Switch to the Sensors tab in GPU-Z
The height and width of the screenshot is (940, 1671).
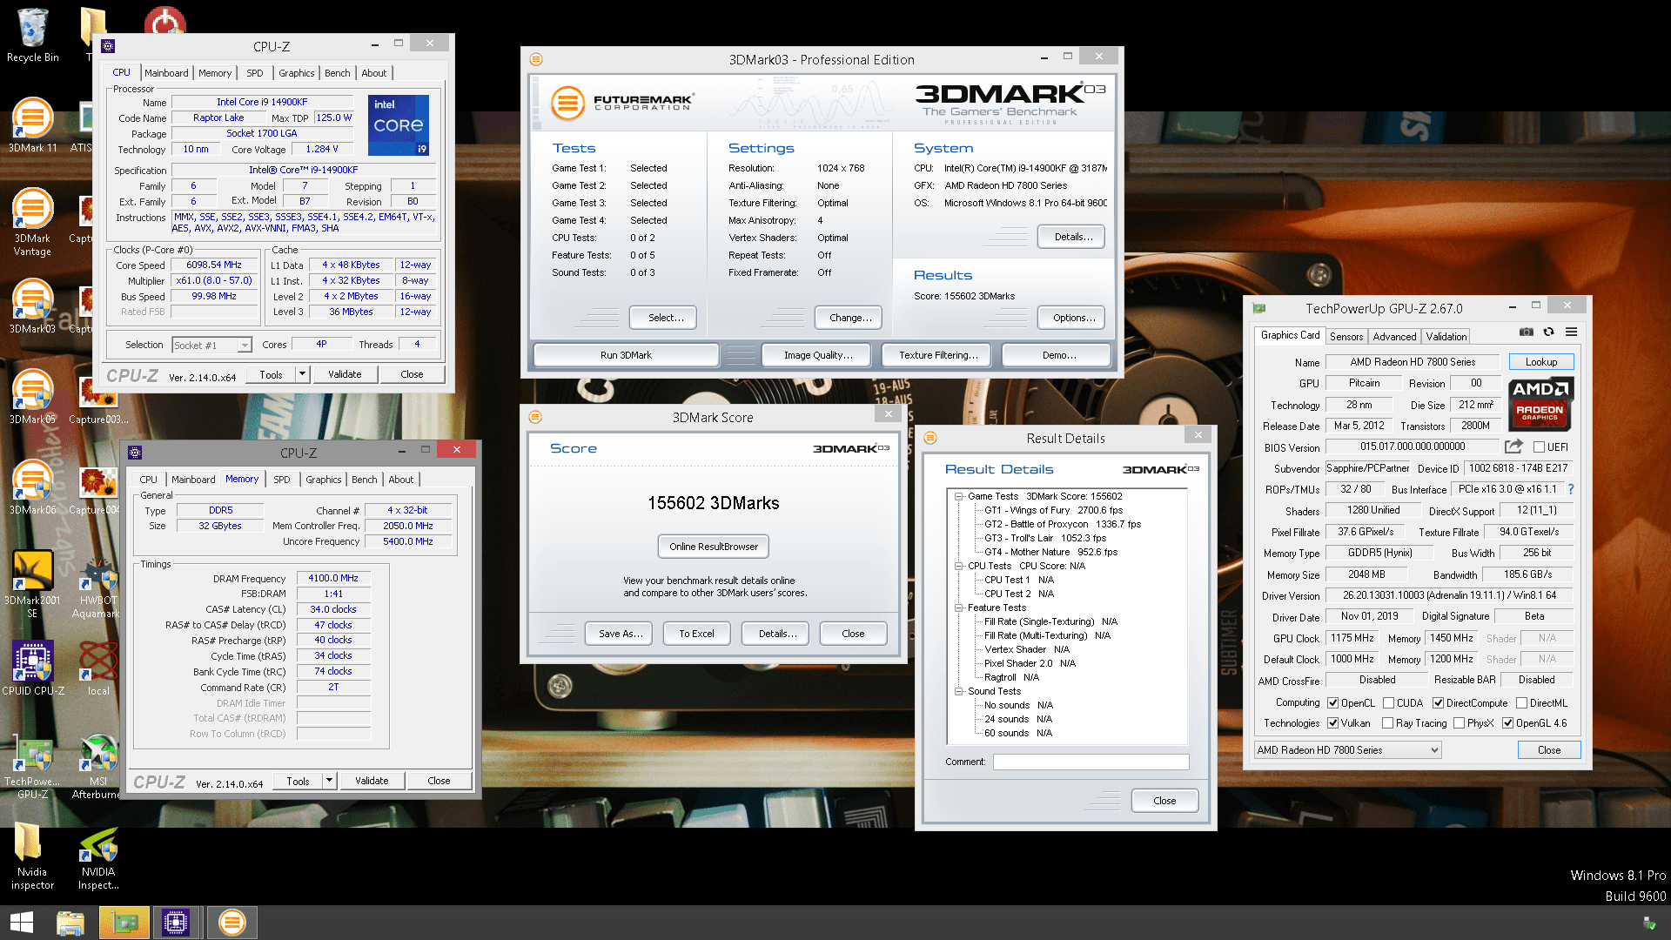pos(1346,337)
